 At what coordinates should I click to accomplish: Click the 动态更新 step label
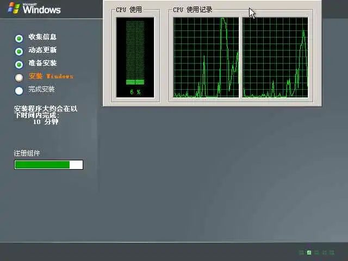(42, 50)
